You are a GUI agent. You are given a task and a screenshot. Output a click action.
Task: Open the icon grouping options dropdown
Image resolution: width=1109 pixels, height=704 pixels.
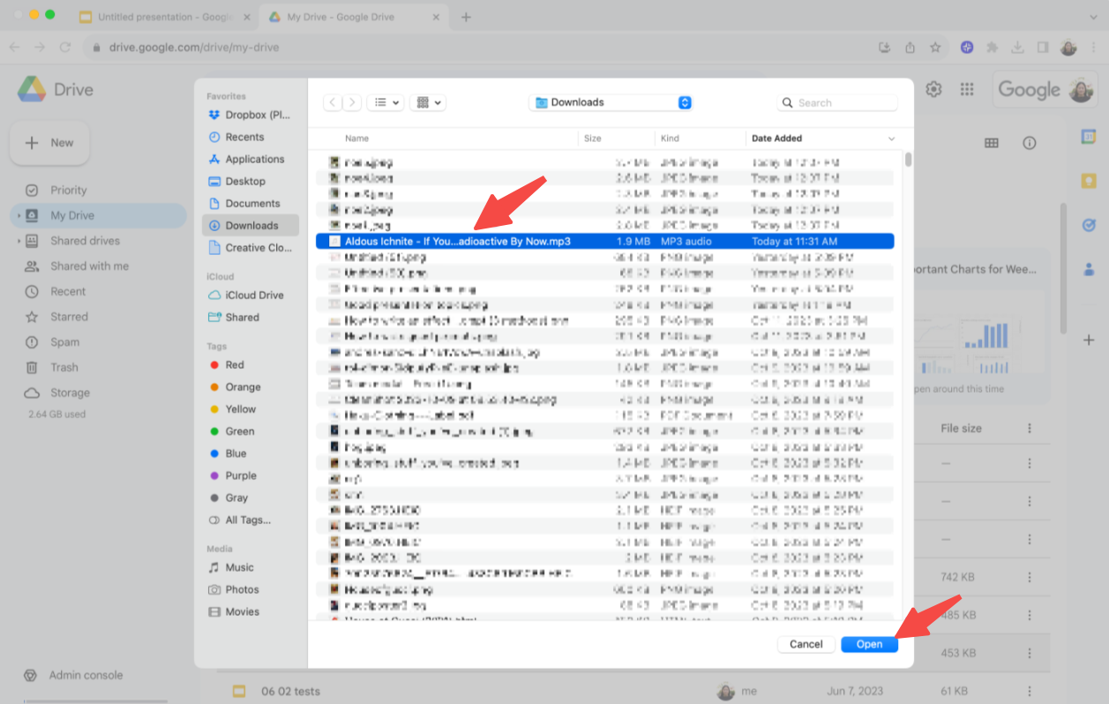click(427, 102)
